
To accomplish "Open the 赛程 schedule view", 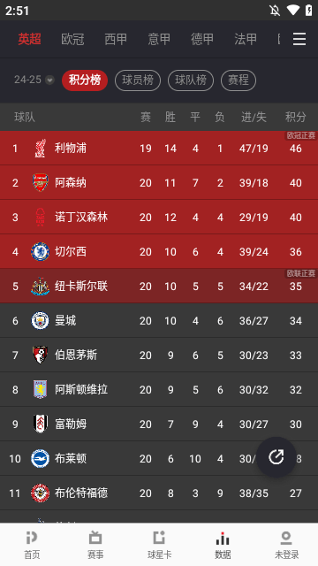I will 238,80.
